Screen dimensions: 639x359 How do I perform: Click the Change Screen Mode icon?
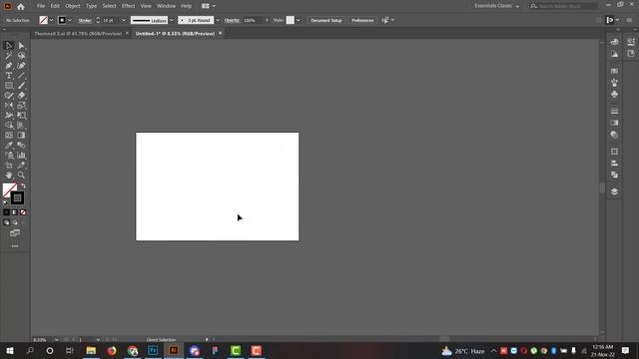tap(15, 232)
